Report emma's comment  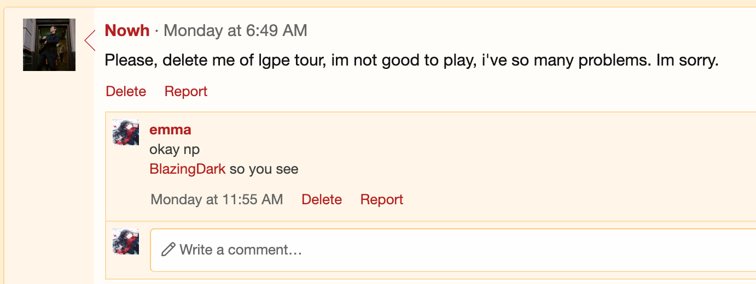pos(382,199)
